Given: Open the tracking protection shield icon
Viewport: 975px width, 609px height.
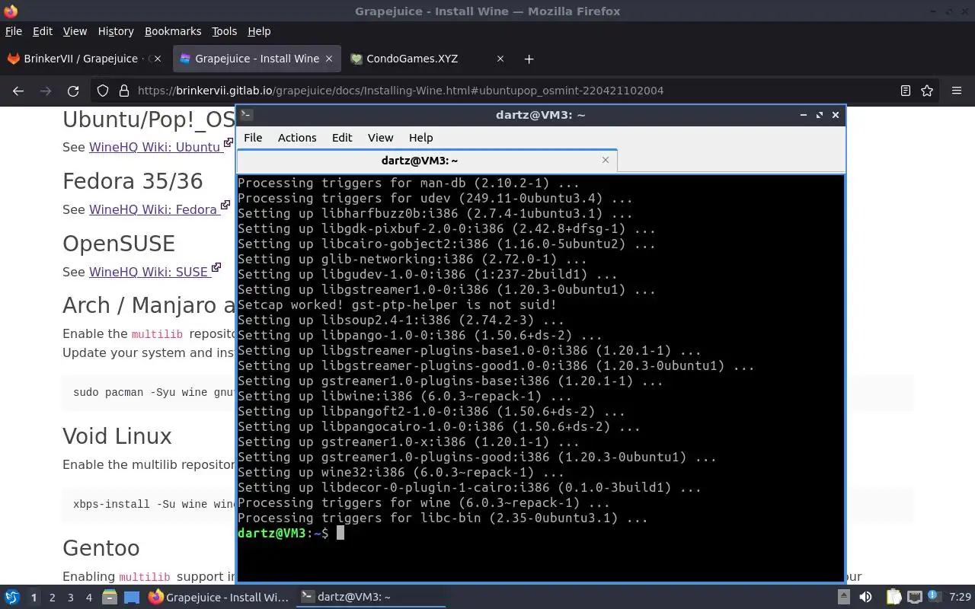Looking at the screenshot, I should coord(103,91).
